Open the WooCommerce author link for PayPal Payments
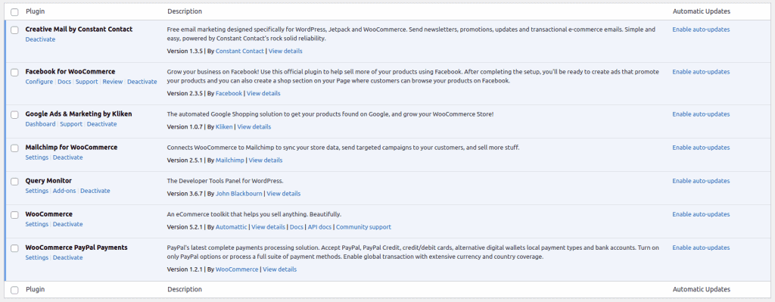This screenshot has width=775, height=302. [x=237, y=270]
